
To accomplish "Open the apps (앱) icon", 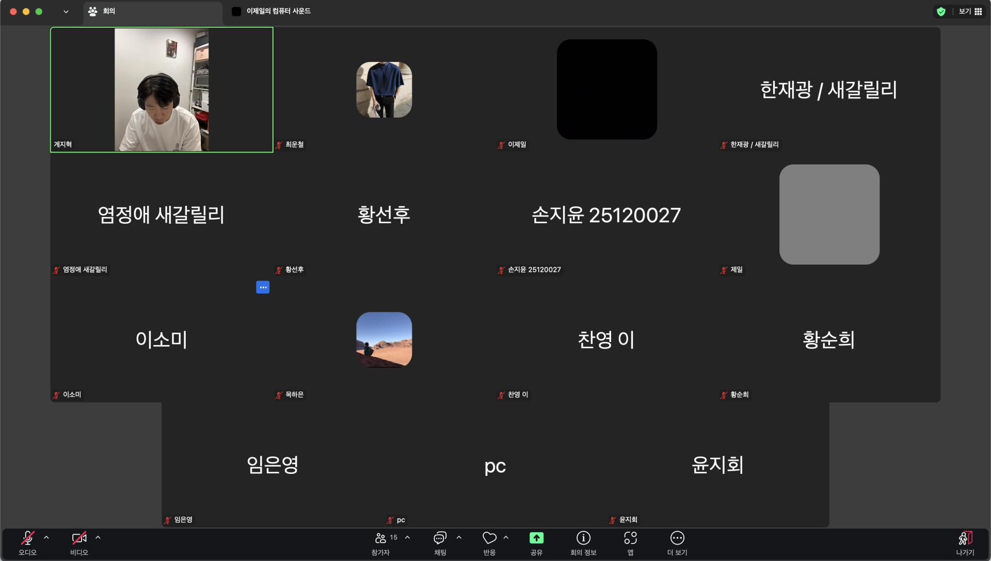I will point(630,543).
